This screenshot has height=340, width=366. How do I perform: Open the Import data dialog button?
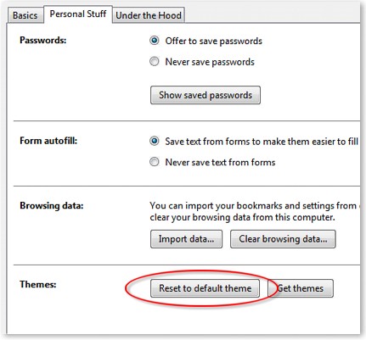coord(186,239)
